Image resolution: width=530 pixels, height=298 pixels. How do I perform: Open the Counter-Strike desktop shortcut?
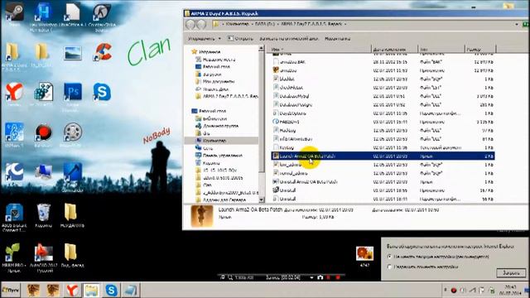(x=102, y=16)
